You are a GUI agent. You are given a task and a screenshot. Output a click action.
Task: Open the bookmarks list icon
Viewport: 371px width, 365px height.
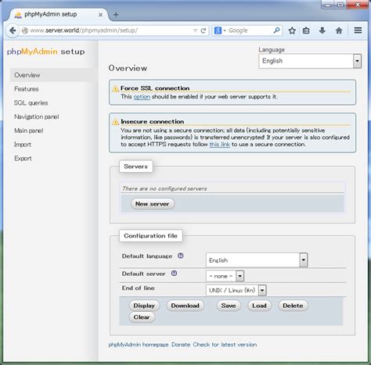coord(306,30)
